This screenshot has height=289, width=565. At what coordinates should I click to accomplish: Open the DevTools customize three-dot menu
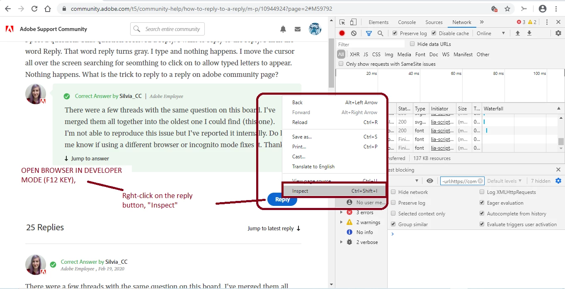(x=547, y=22)
